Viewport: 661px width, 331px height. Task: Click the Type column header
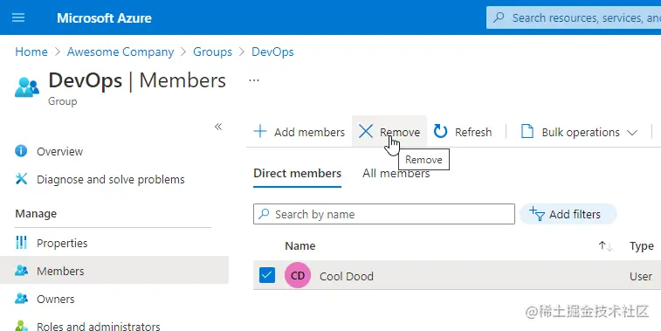(642, 245)
